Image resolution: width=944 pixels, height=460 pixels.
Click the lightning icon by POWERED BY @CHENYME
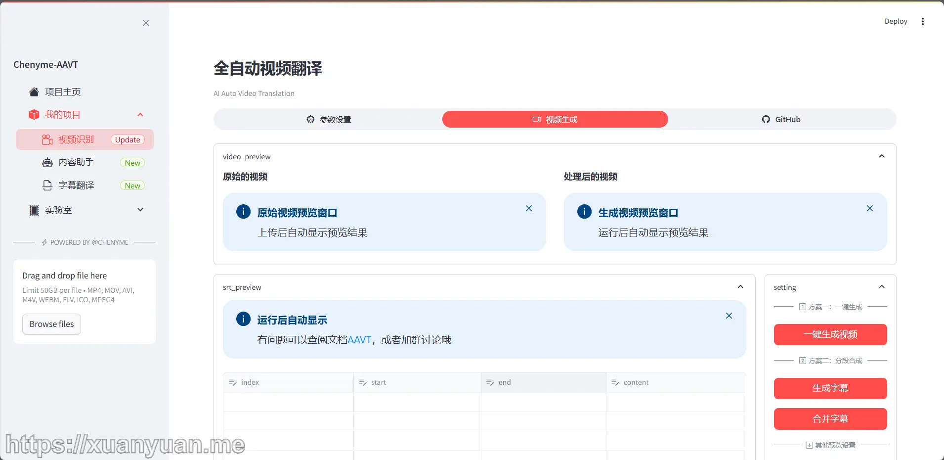pos(44,242)
